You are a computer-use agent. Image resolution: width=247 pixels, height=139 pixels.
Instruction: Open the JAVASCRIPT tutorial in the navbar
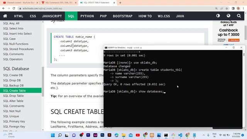[52, 16]
